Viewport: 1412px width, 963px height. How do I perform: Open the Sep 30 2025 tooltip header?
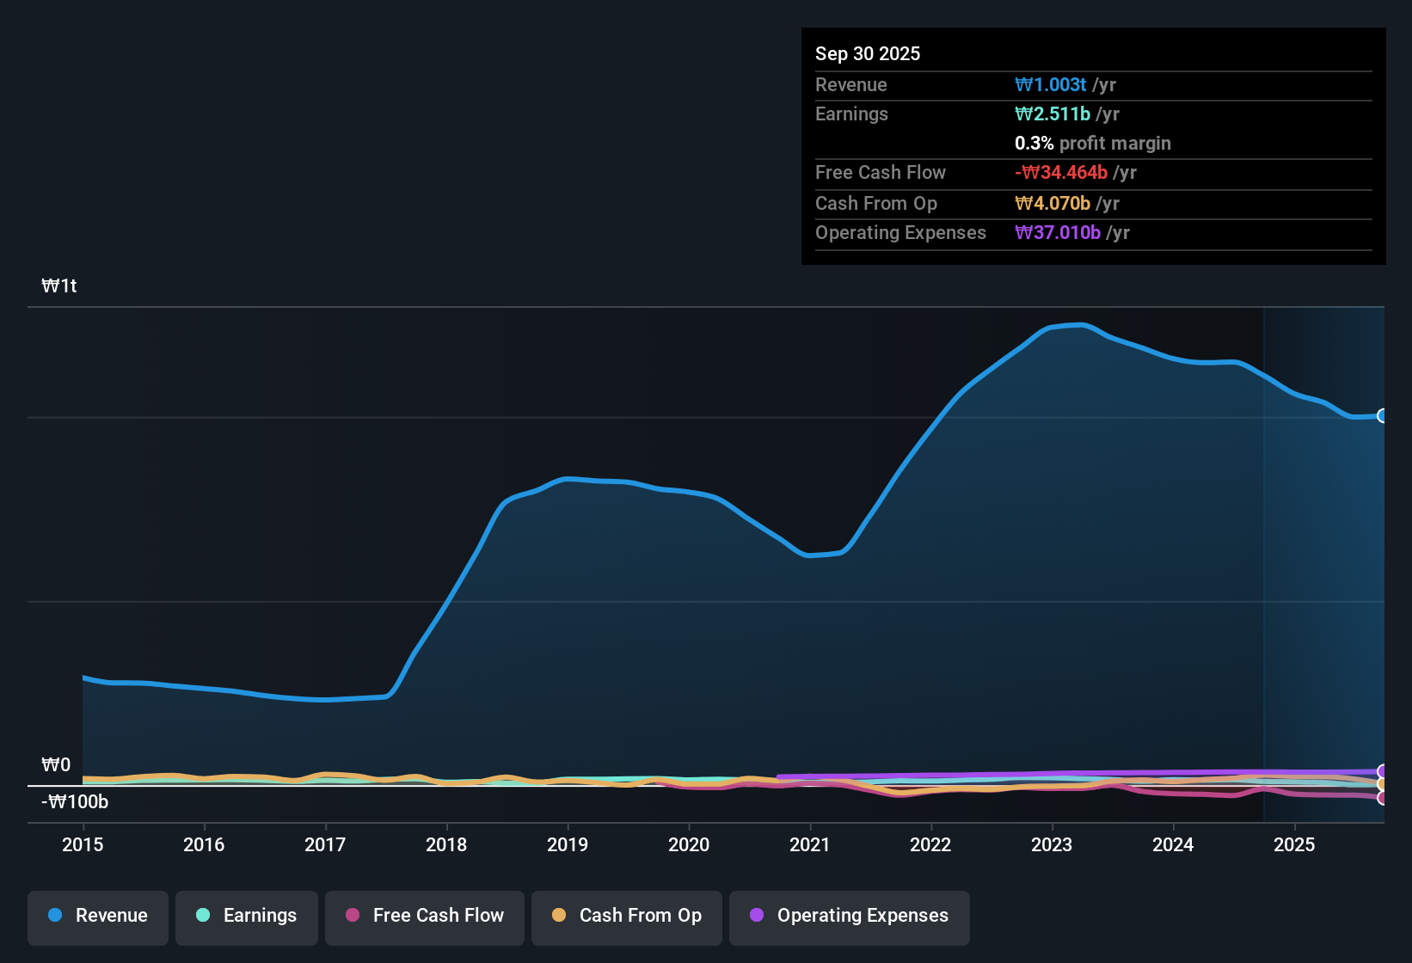[x=868, y=53]
